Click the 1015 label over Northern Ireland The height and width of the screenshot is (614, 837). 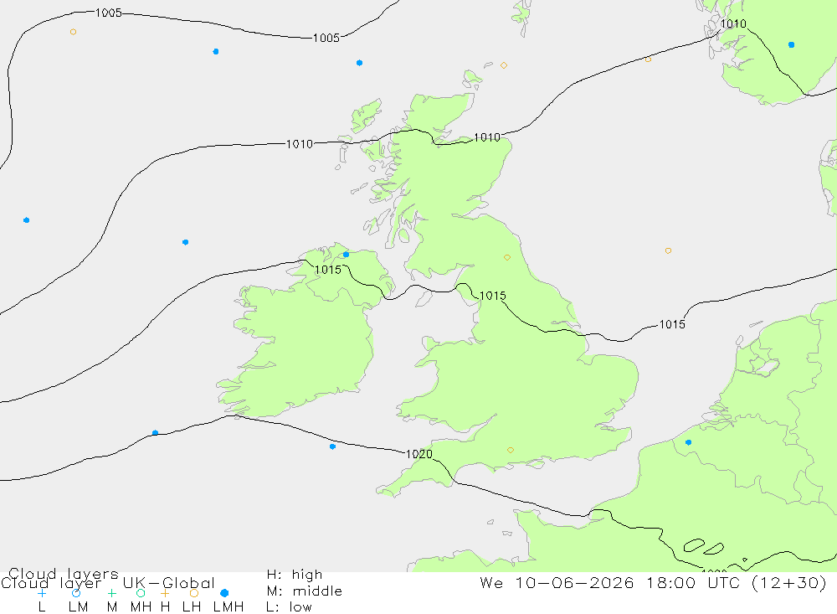[328, 270]
